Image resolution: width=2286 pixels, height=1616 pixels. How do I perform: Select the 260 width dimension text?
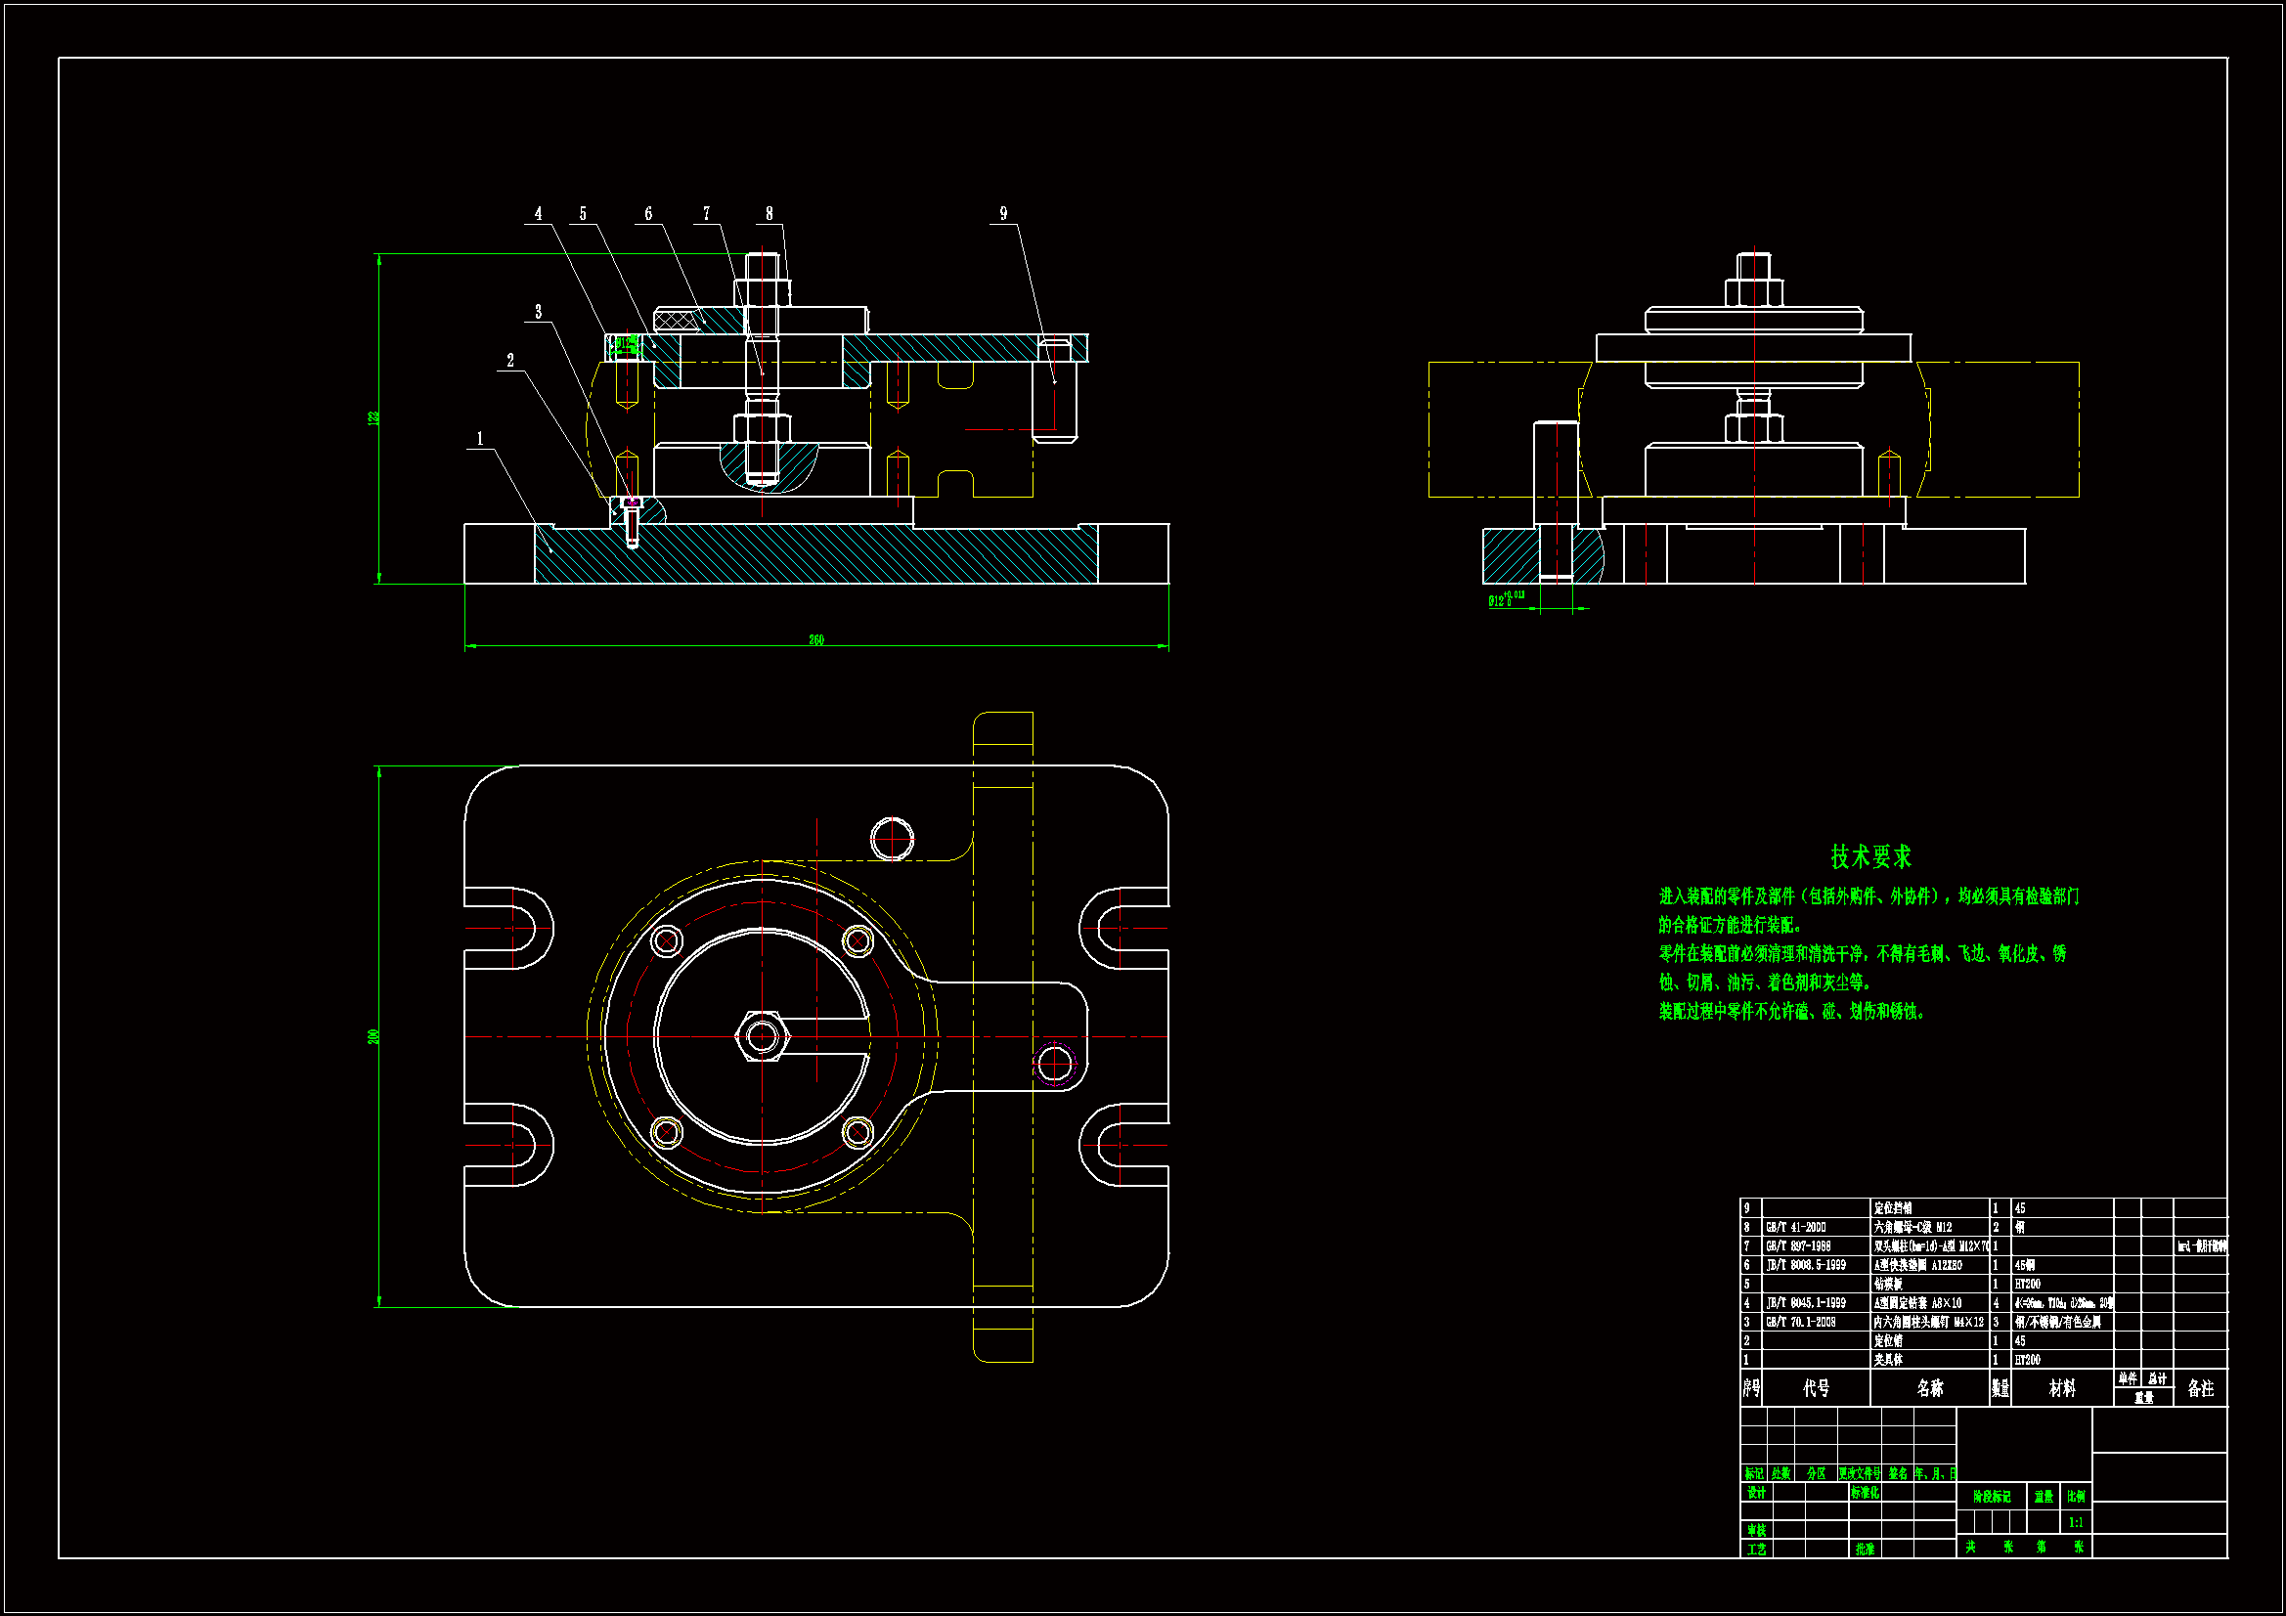816,640
